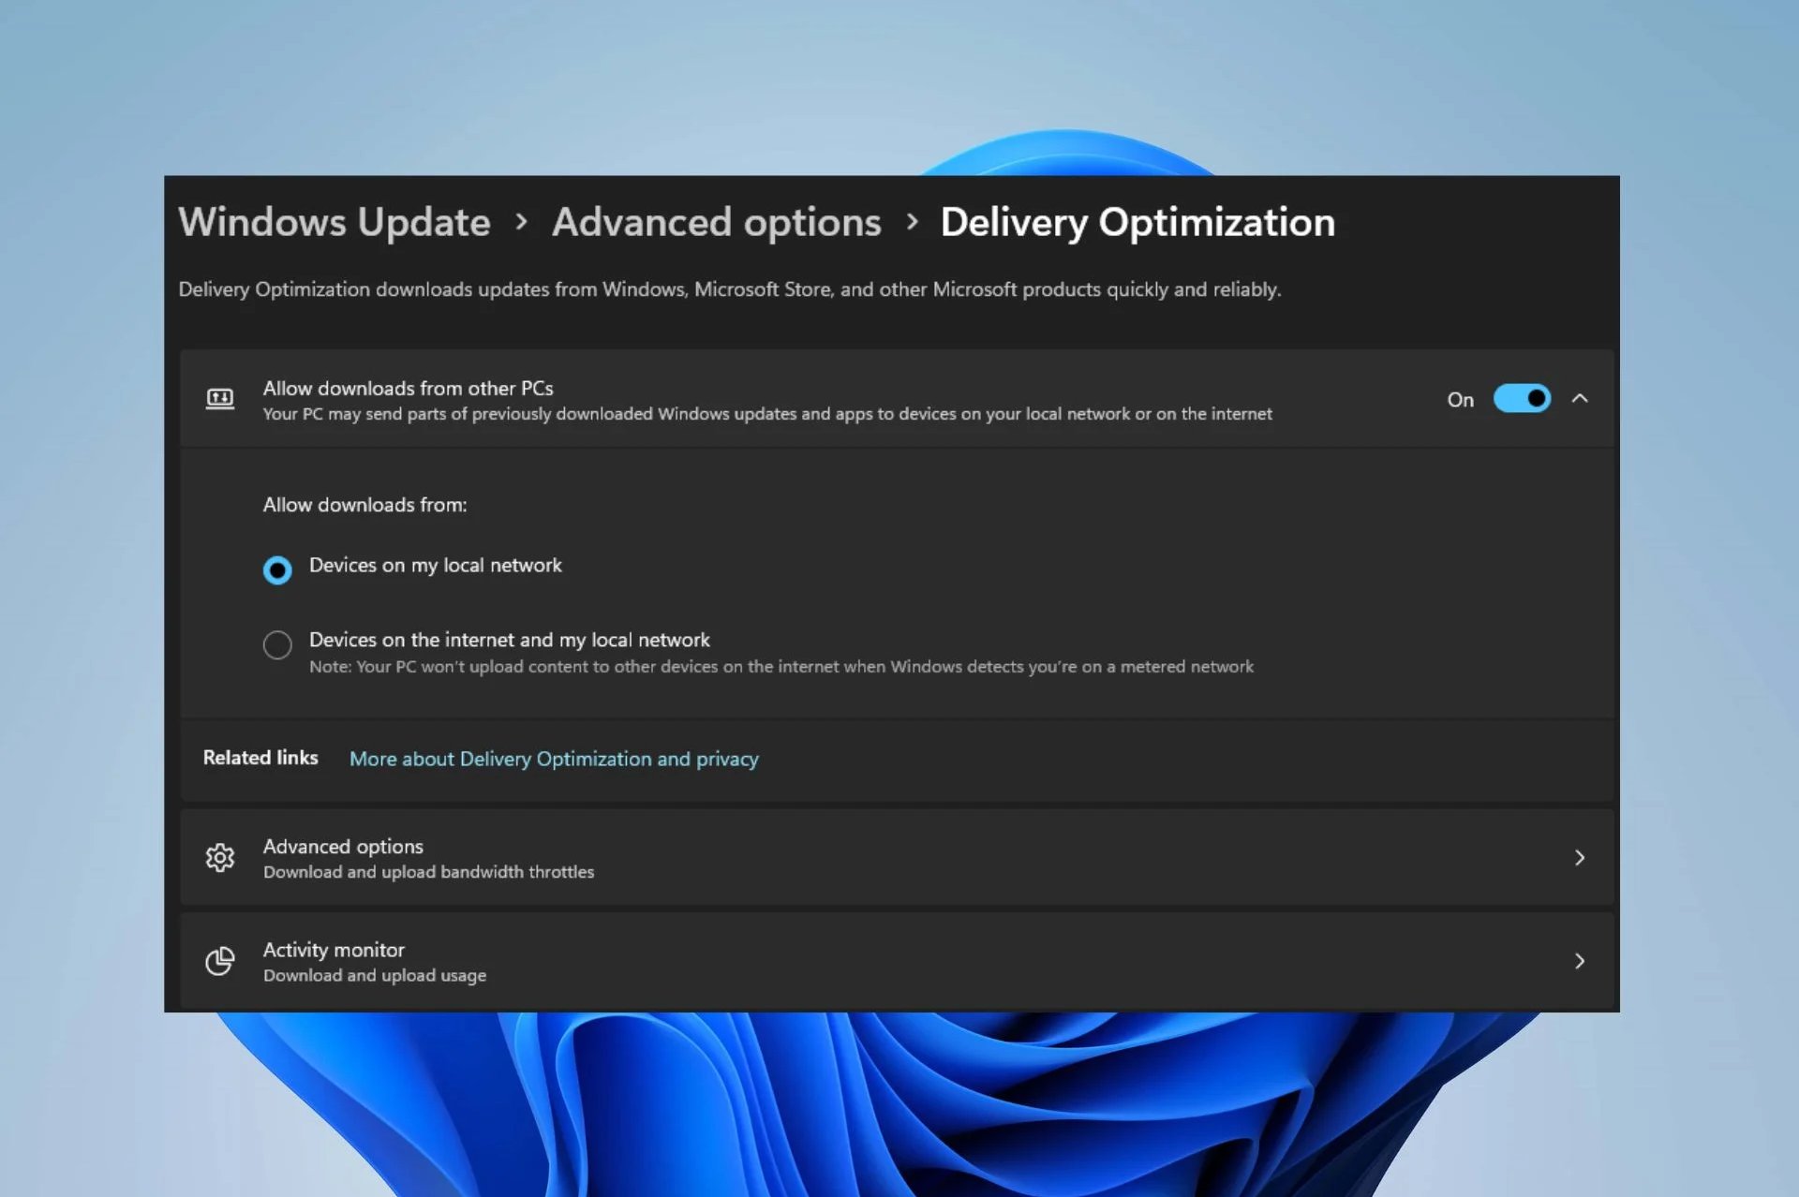Click the Advanced options gear icon
This screenshot has width=1799, height=1197.
[220, 858]
